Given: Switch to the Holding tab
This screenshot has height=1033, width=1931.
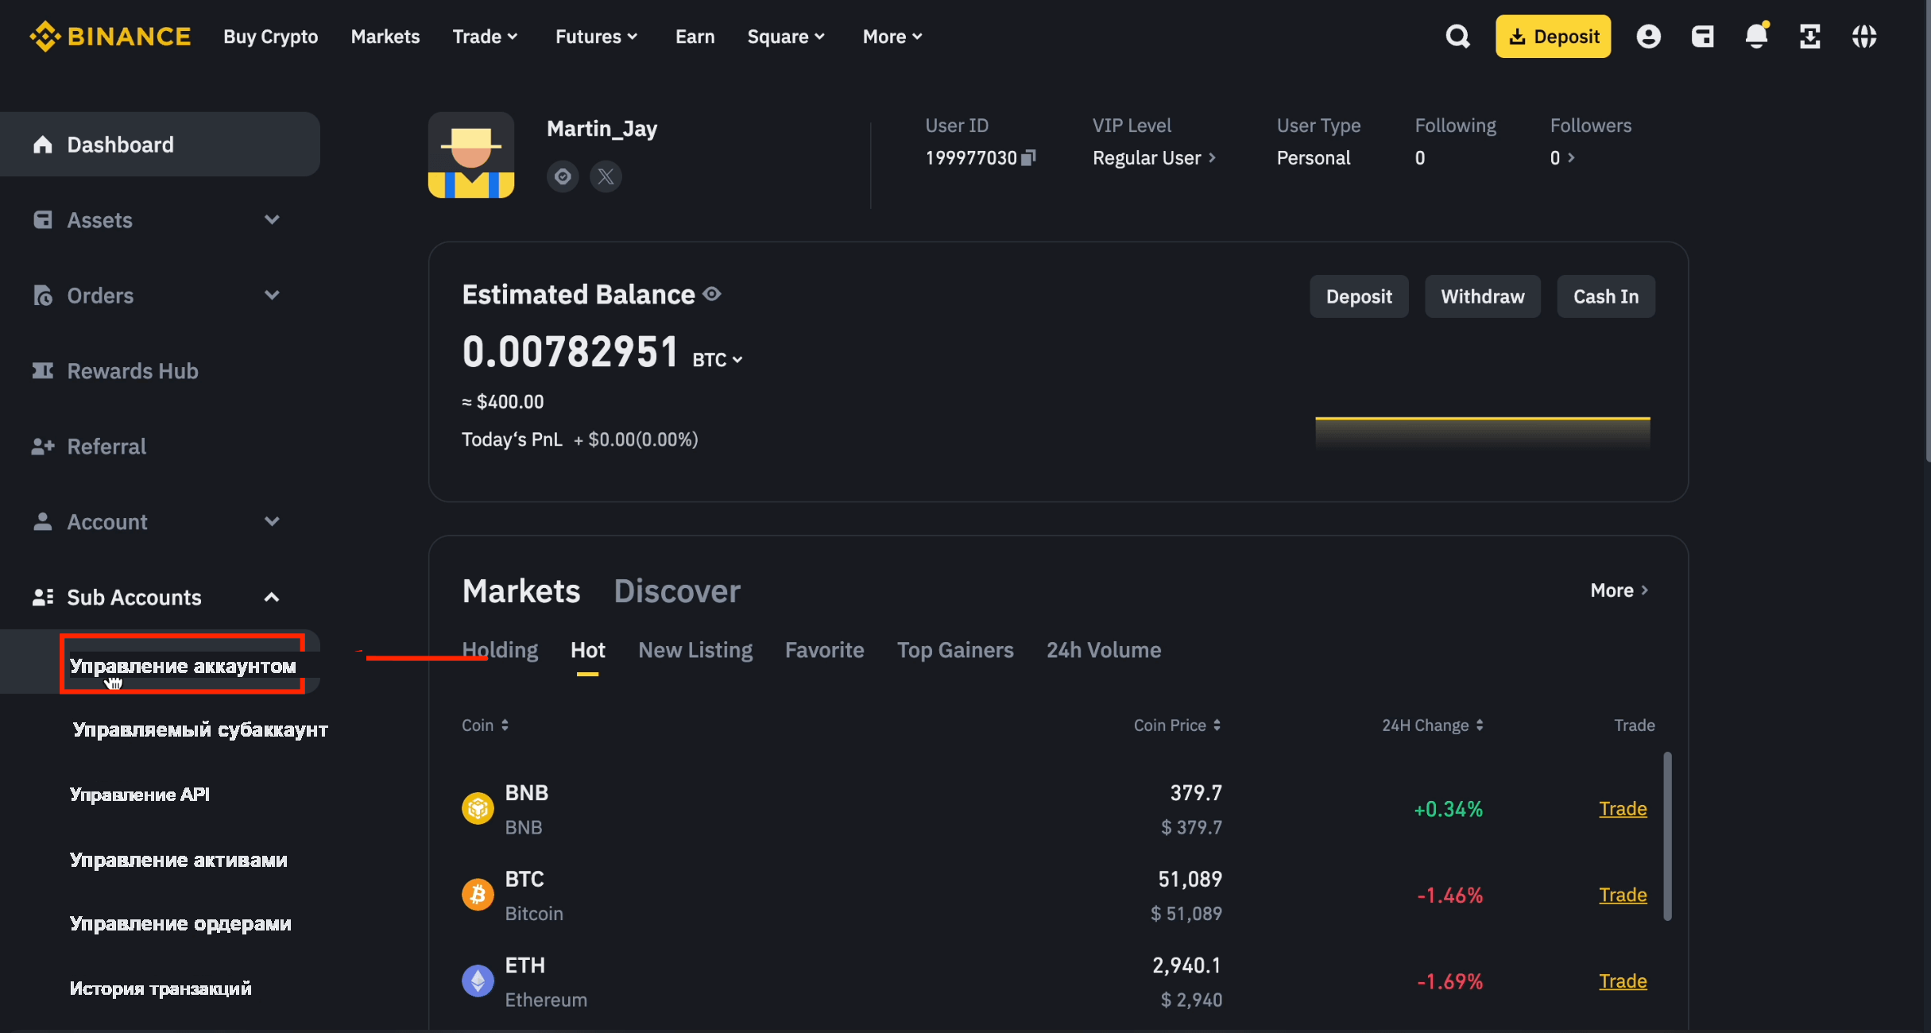Looking at the screenshot, I should pyautogui.click(x=500, y=650).
